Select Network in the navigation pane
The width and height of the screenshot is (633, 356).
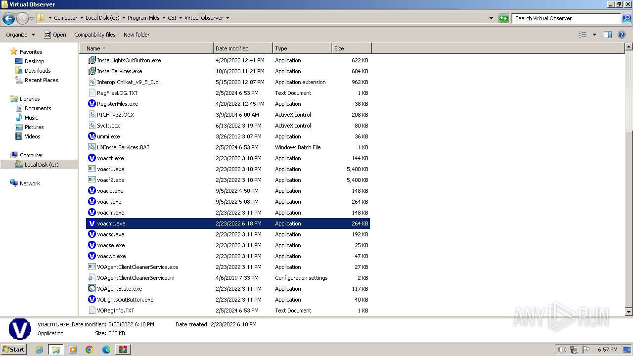30,183
